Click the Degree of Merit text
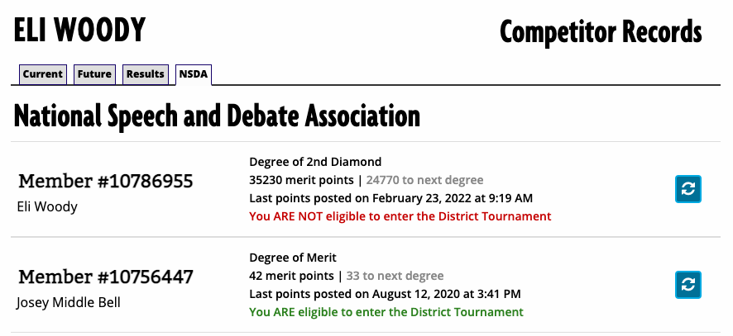Screen dimensions: 733x336 tap(293, 258)
